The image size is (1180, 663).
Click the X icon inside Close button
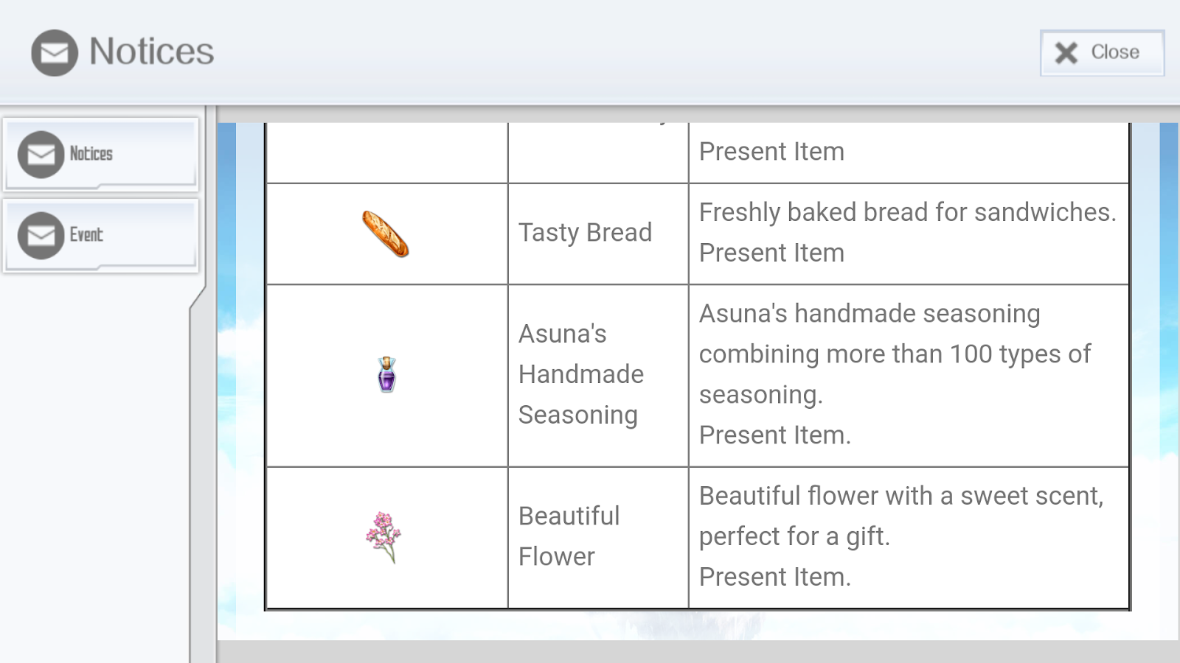point(1064,52)
